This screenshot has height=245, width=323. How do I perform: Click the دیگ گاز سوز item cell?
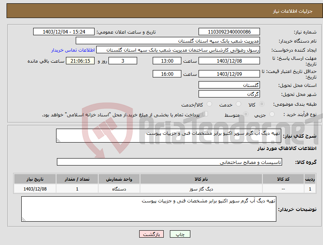201,189
